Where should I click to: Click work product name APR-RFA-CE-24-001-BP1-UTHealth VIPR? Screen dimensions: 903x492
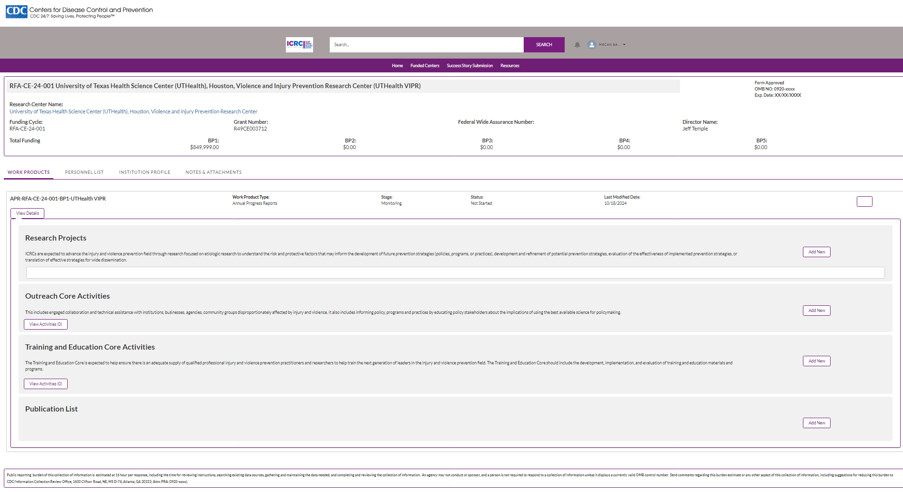[58, 199]
